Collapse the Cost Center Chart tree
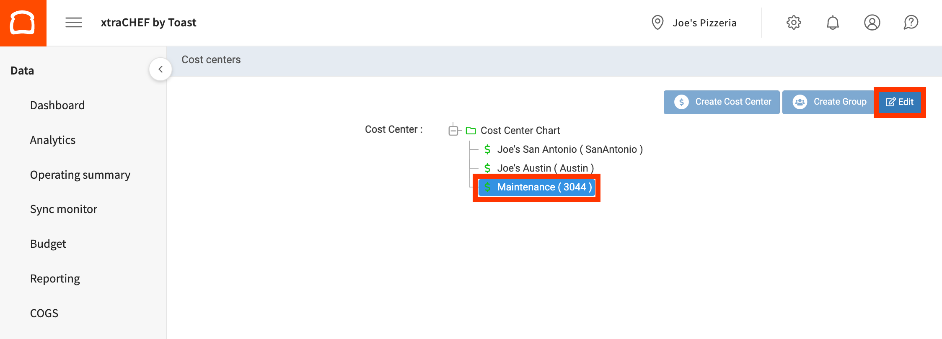 453,131
